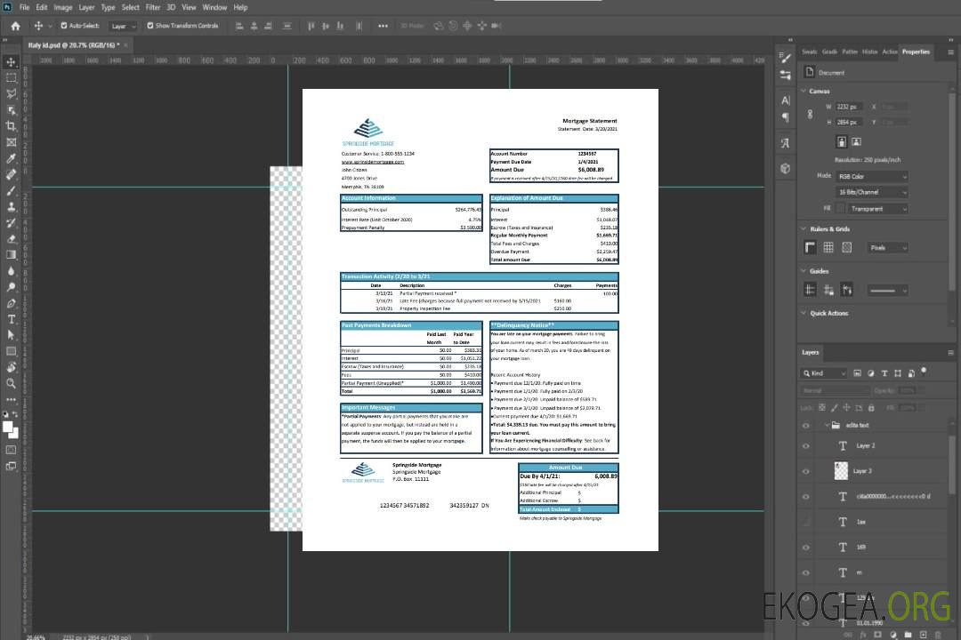Click the Home icon in options bar
The height and width of the screenshot is (640, 961).
point(15,26)
